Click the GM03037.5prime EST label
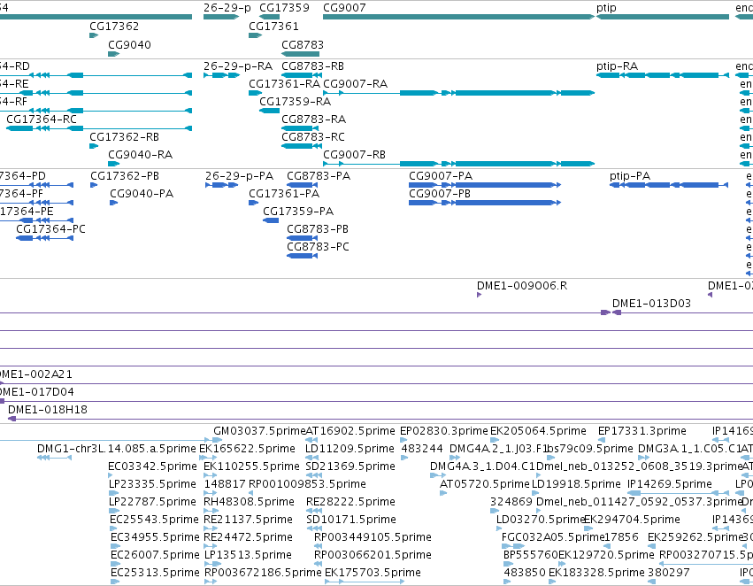The width and height of the screenshot is (753, 586). coord(259,431)
